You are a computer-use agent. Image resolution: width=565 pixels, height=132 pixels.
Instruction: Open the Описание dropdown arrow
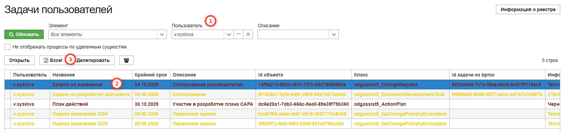[x=334, y=34]
